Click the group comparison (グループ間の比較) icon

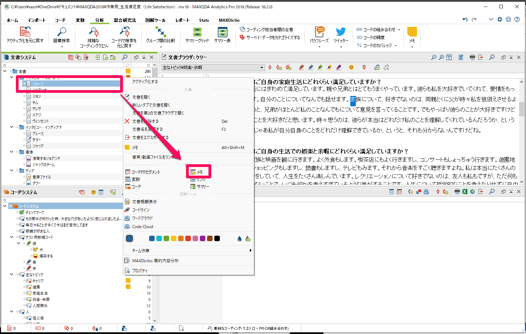point(160,32)
